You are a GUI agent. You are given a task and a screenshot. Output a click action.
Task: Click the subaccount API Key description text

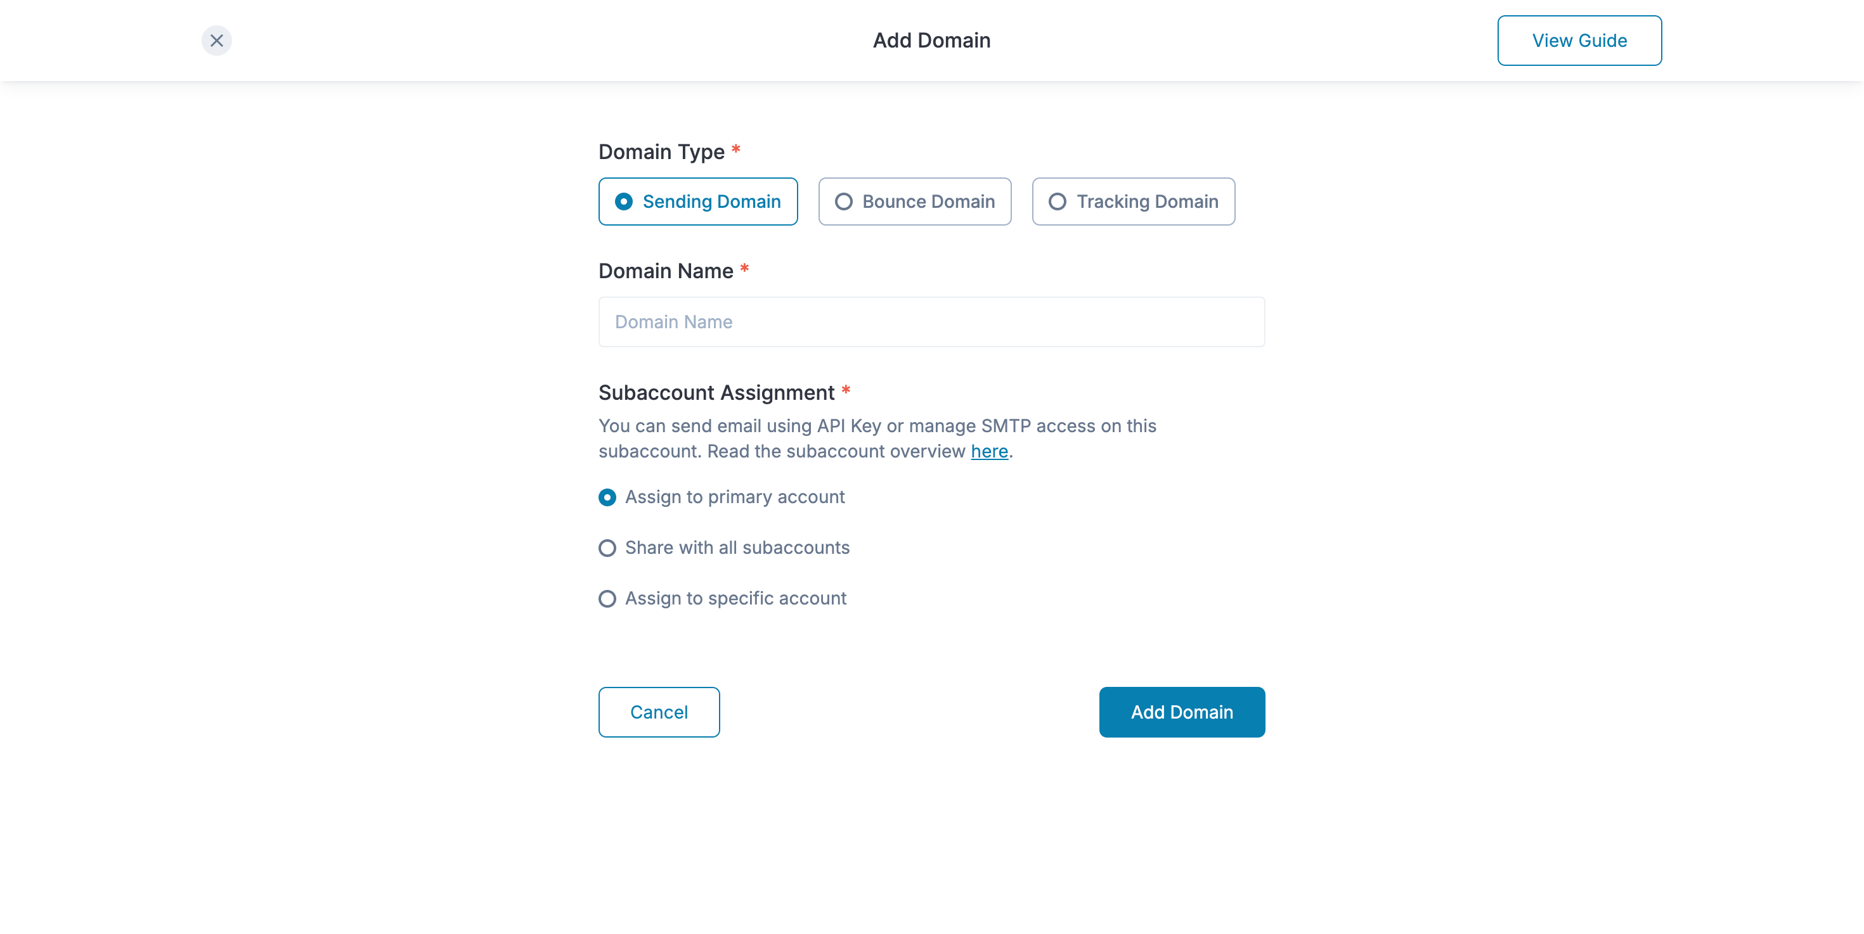[x=877, y=426]
